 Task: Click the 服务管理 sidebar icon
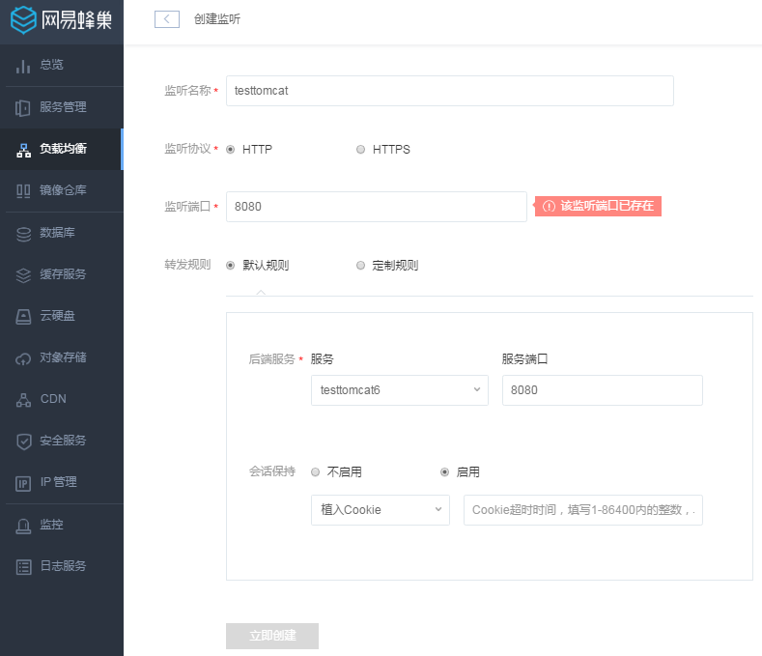(x=23, y=107)
